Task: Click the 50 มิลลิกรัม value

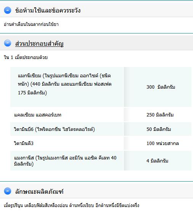Action: [159, 129]
